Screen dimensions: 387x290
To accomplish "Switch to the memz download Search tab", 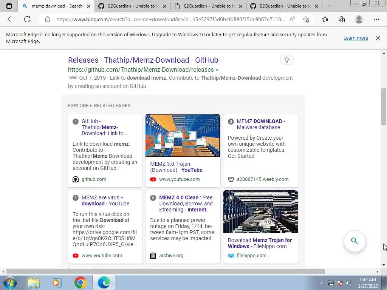I will (56, 6).
